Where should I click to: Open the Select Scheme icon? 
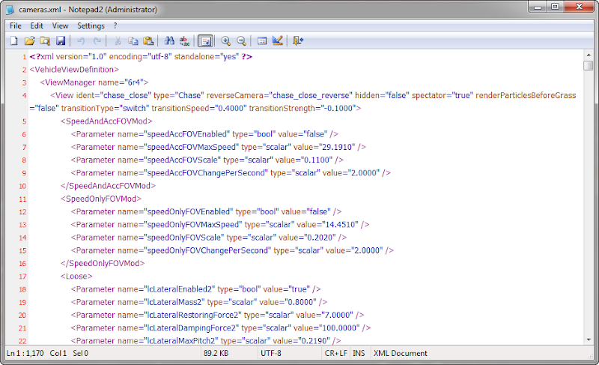click(262, 41)
